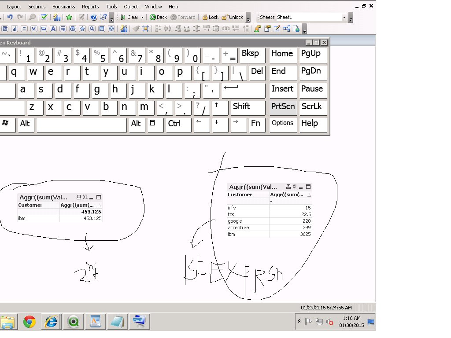Toggle Alt key right of spacebar
Screen dimensions: 451x338
[137, 125]
